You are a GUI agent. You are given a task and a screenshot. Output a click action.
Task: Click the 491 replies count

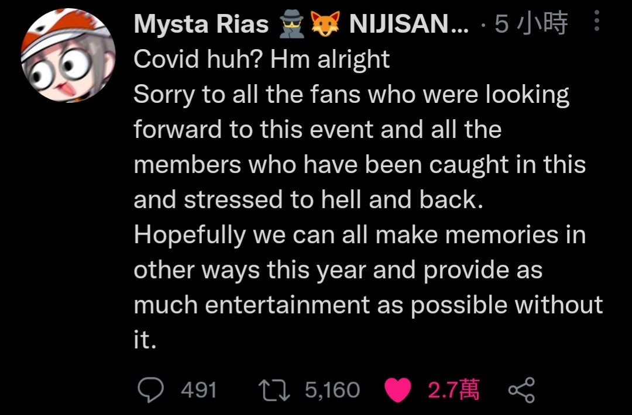point(199,390)
